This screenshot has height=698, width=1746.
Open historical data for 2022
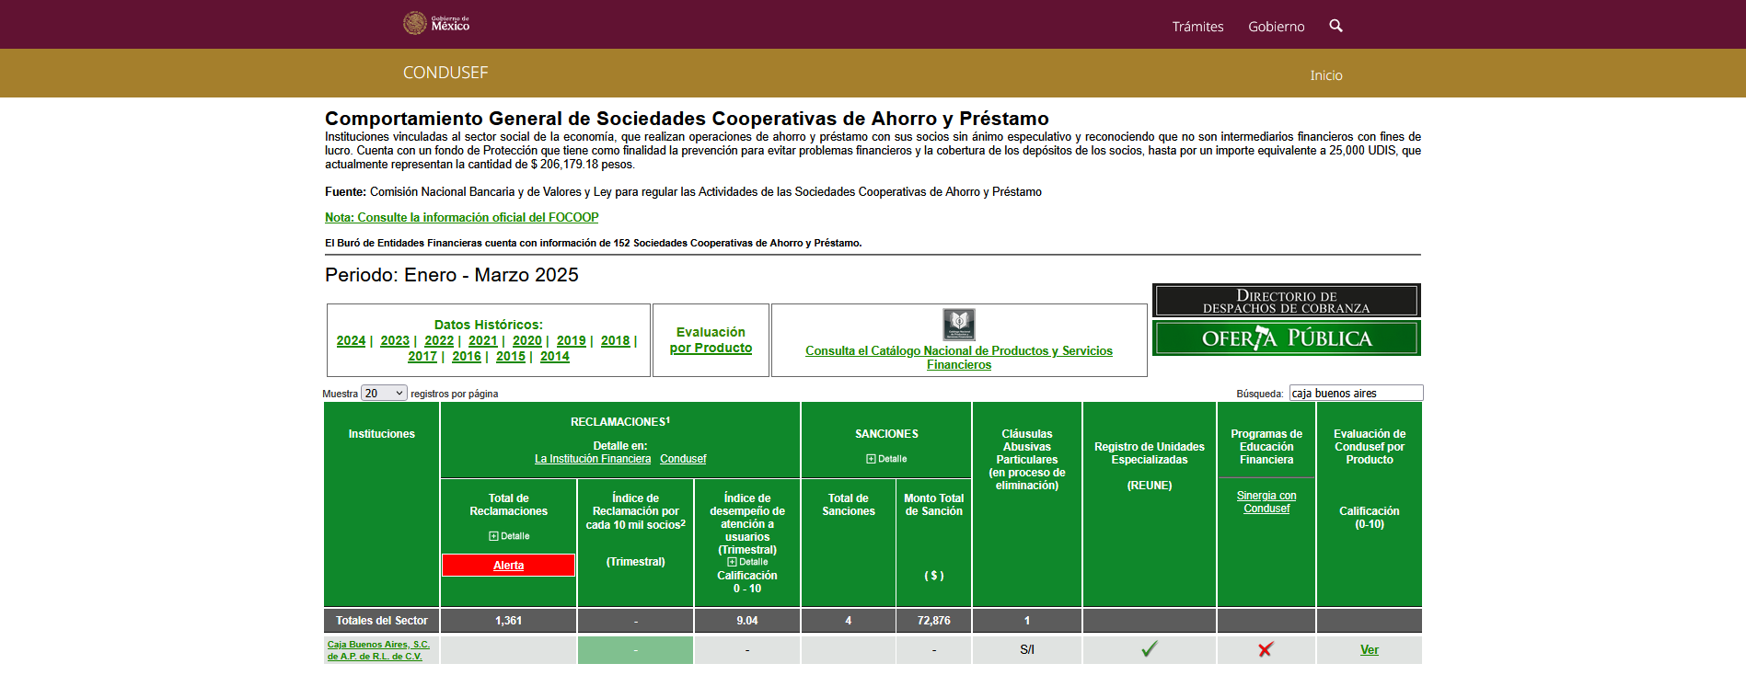(x=439, y=341)
